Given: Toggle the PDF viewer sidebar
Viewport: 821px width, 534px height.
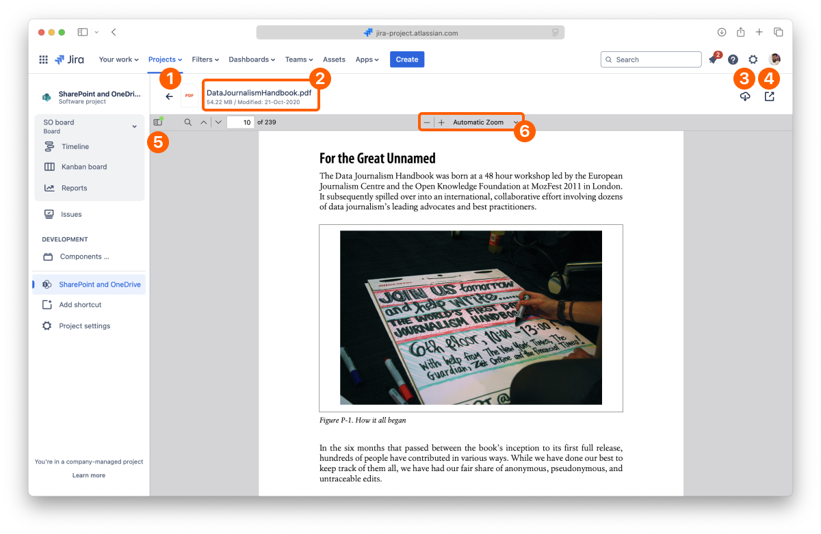Looking at the screenshot, I should (x=158, y=122).
